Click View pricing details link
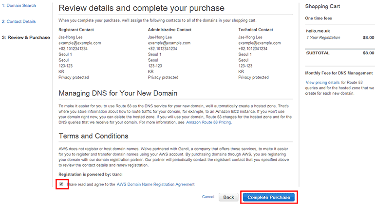This screenshot has width=375, height=205. tap(322, 83)
